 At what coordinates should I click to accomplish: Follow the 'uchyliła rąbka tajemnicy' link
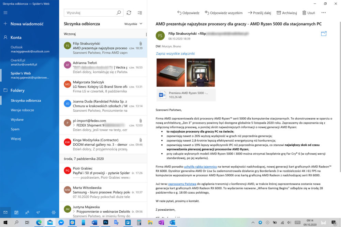click(200, 167)
